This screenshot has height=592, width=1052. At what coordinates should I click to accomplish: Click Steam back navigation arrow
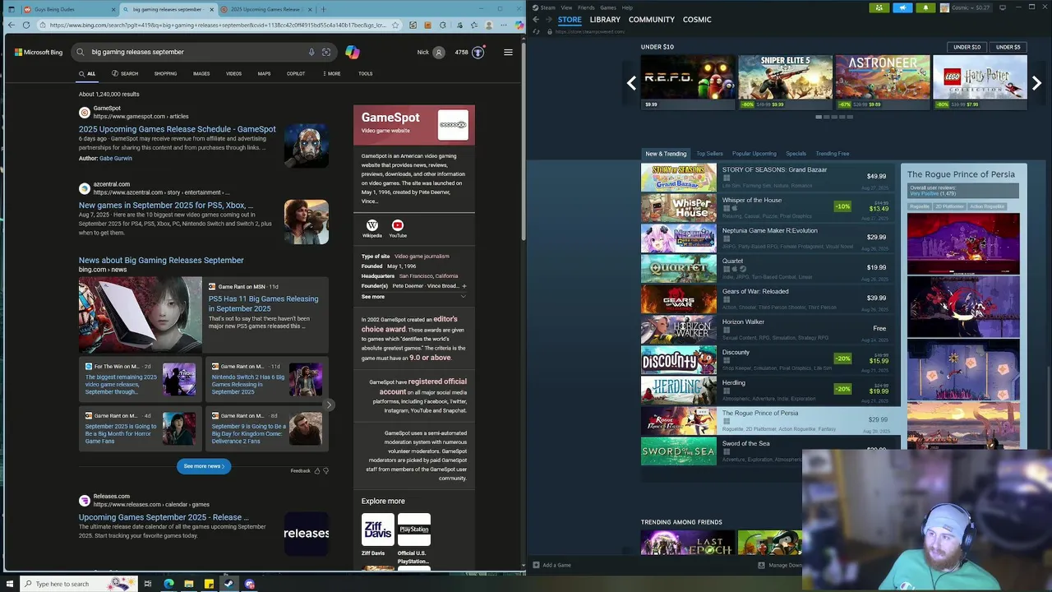pyautogui.click(x=536, y=19)
